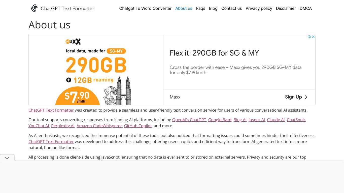344x193 pixels.
Task: Open the Privacy policy page
Action: click(259, 8)
